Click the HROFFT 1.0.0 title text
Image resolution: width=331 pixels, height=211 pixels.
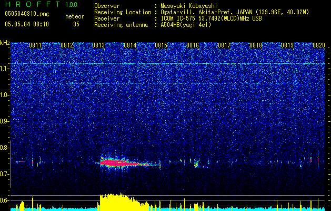(x=41, y=4)
